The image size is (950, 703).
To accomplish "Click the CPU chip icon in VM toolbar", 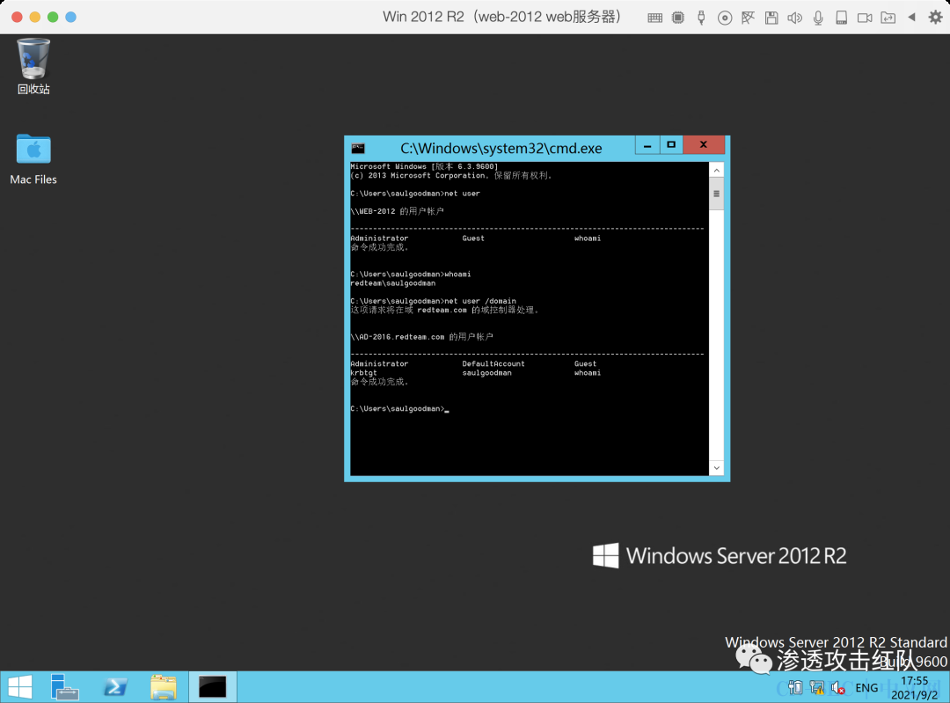I will coord(678,18).
